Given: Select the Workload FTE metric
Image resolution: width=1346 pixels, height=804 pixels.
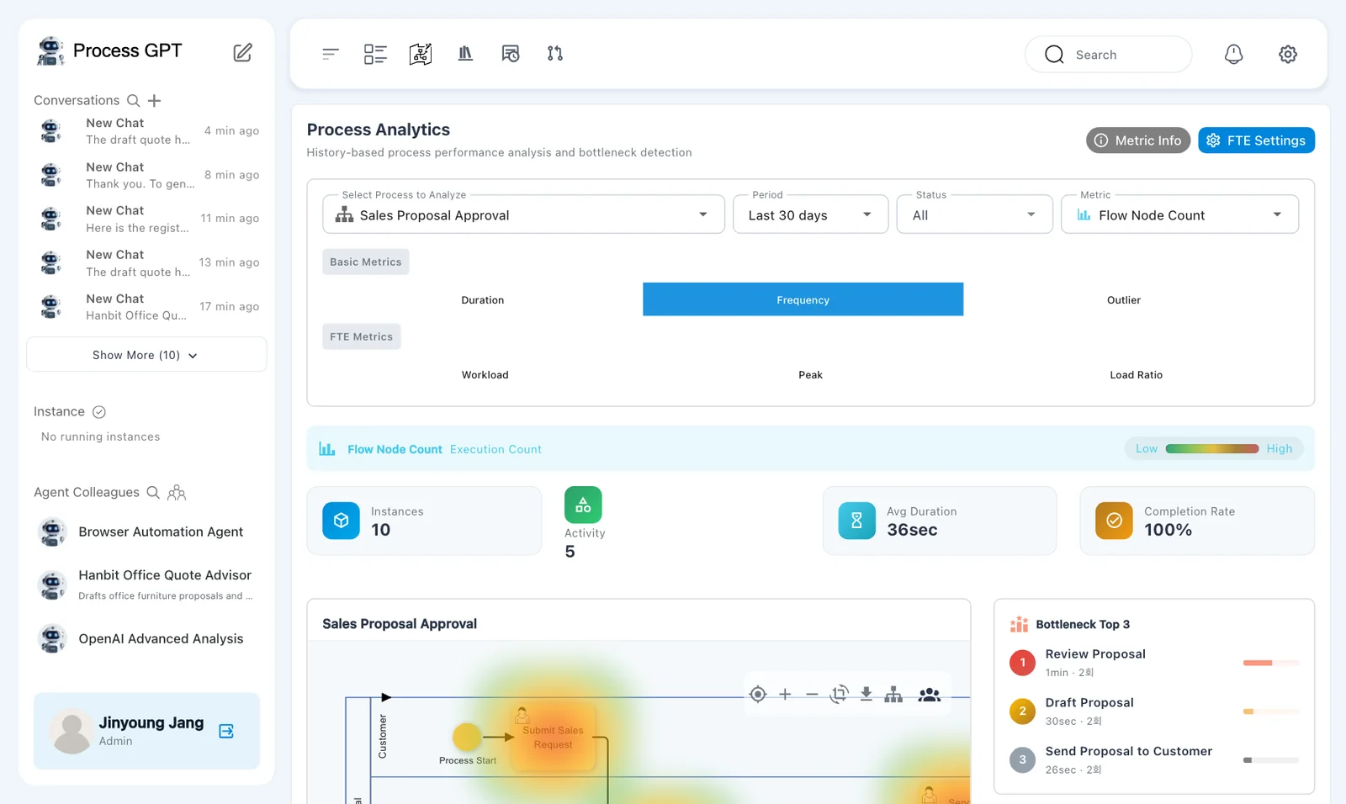Looking at the screenshot, I should click(x=485, y=374).
